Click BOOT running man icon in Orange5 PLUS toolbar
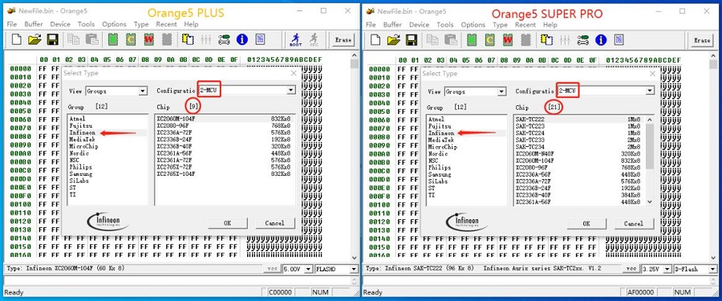 coord(295,39)
